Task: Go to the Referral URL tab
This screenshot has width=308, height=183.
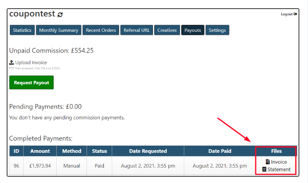Action: 136,30
